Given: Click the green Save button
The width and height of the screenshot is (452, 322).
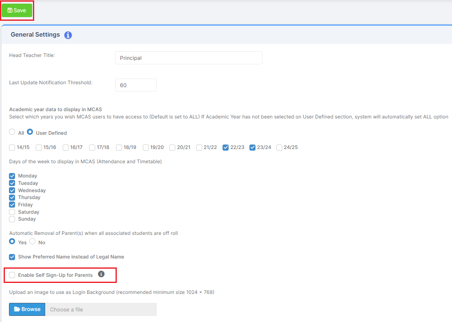Looking at the screenshot, I should click(17, 11).
